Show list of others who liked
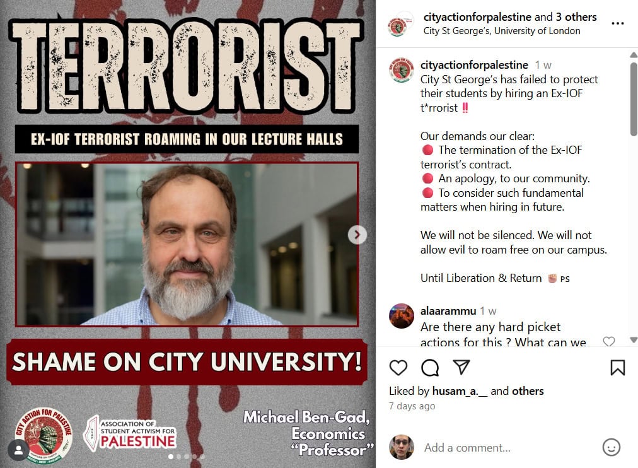 pos(528,391)
